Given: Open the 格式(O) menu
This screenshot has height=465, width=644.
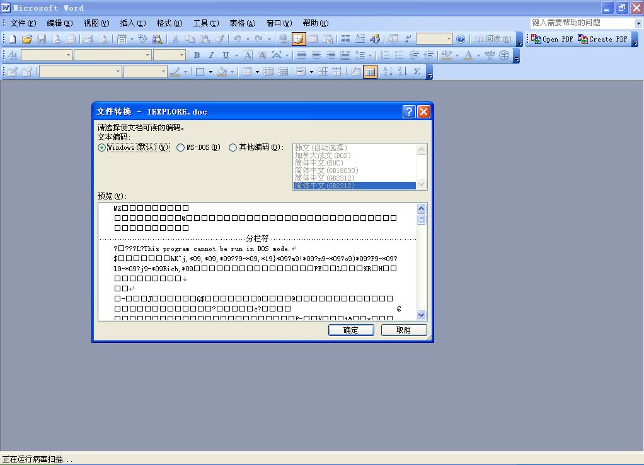Looking at the screenshot, I should [x=170, y=23].
